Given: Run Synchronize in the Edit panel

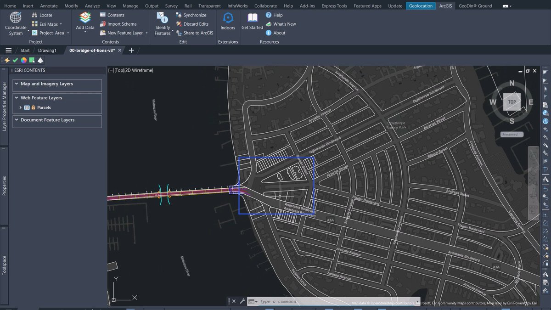Looking at the screenshot, I should pyautogui.click(x=192, y=15).
